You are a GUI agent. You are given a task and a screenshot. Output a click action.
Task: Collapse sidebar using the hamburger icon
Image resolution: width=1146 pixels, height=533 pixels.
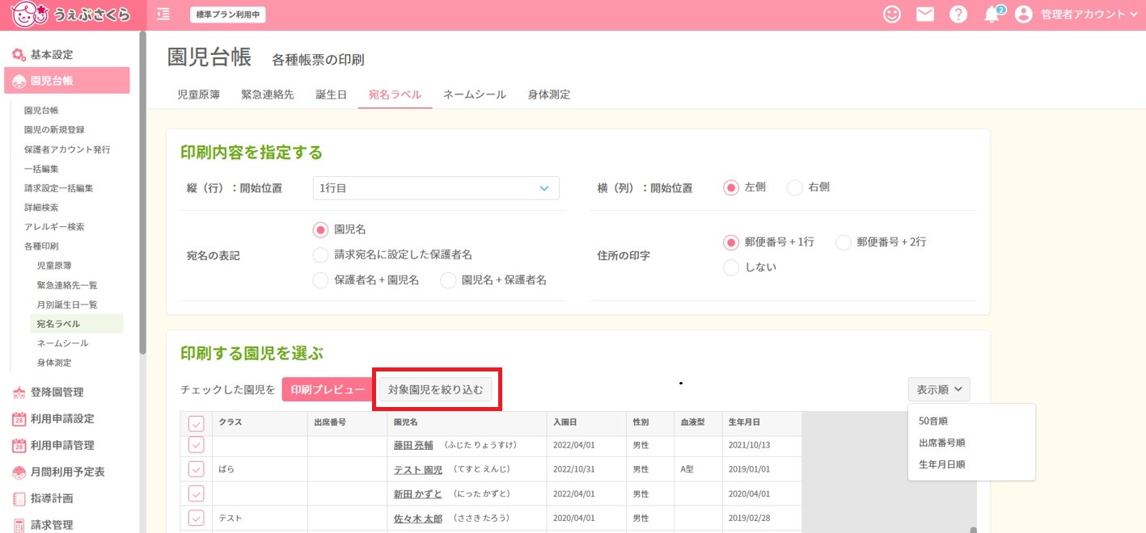point(163,14)
